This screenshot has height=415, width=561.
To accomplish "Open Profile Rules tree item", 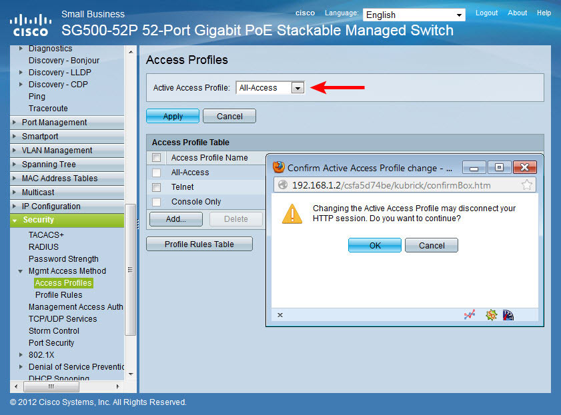I will tap(59, 295).
